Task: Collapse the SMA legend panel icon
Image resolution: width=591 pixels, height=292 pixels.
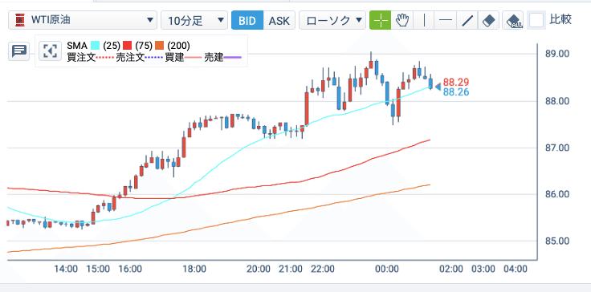Action: coord(50,51)
